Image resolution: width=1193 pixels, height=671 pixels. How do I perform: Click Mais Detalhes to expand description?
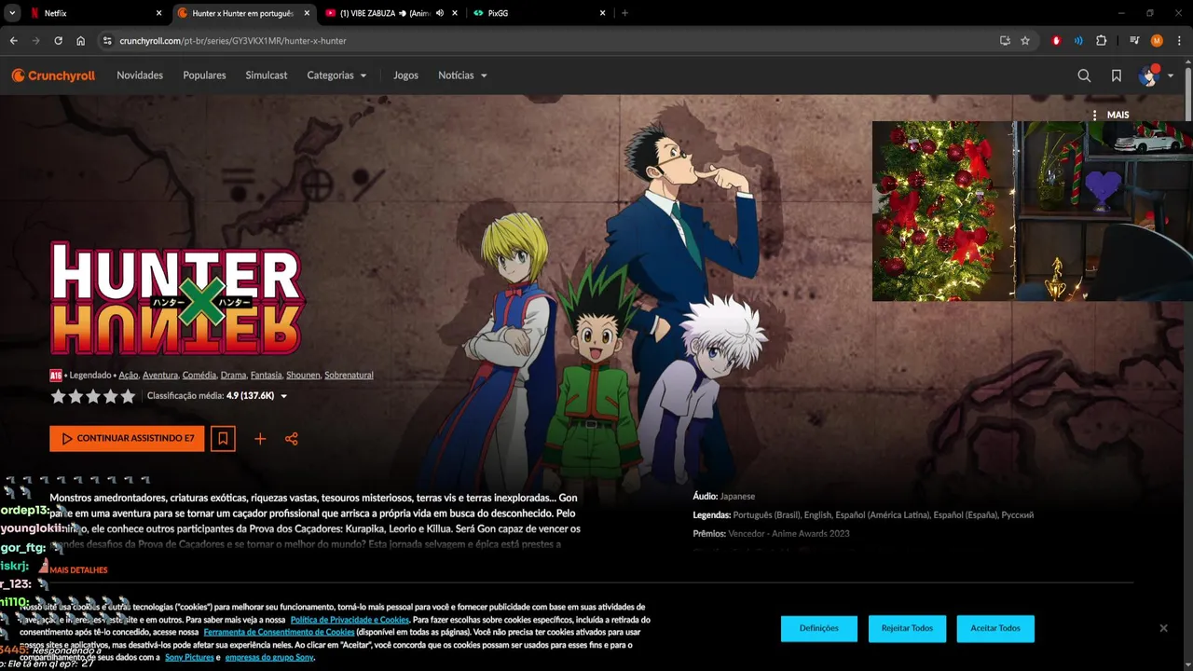click(x=78, y=569)
